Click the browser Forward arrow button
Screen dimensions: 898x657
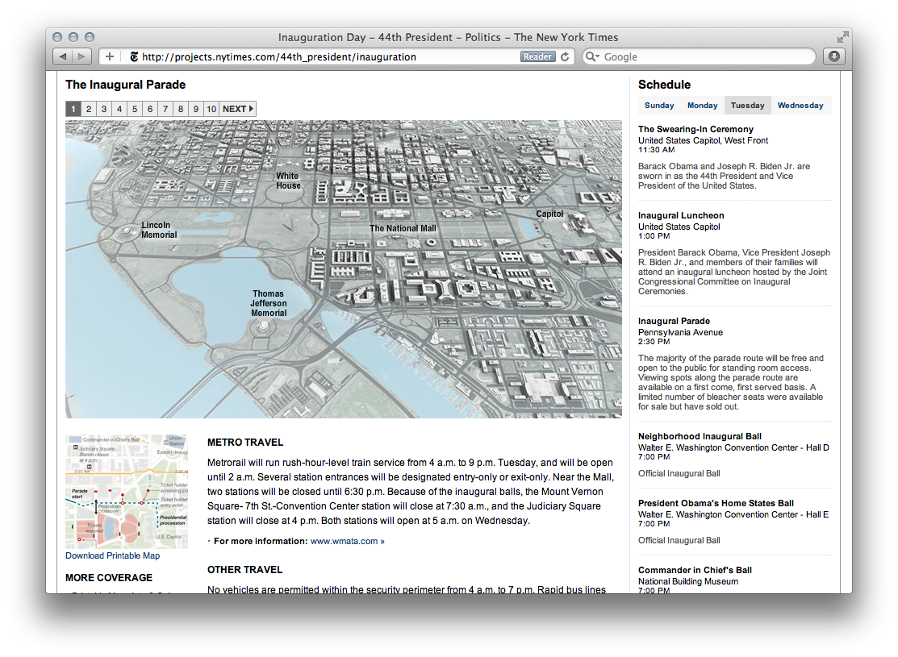click(82, 56)
